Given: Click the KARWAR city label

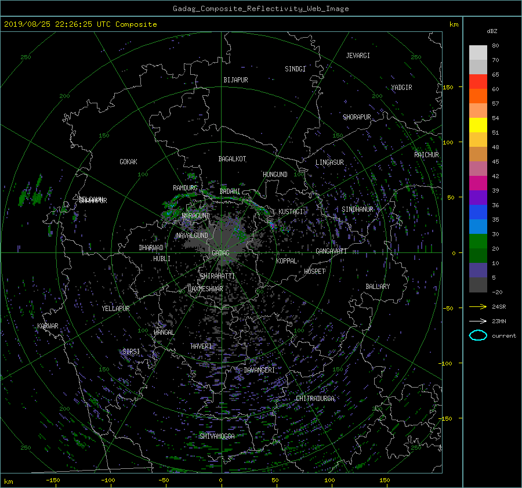Looking at the screenshot, I should 48,326.
